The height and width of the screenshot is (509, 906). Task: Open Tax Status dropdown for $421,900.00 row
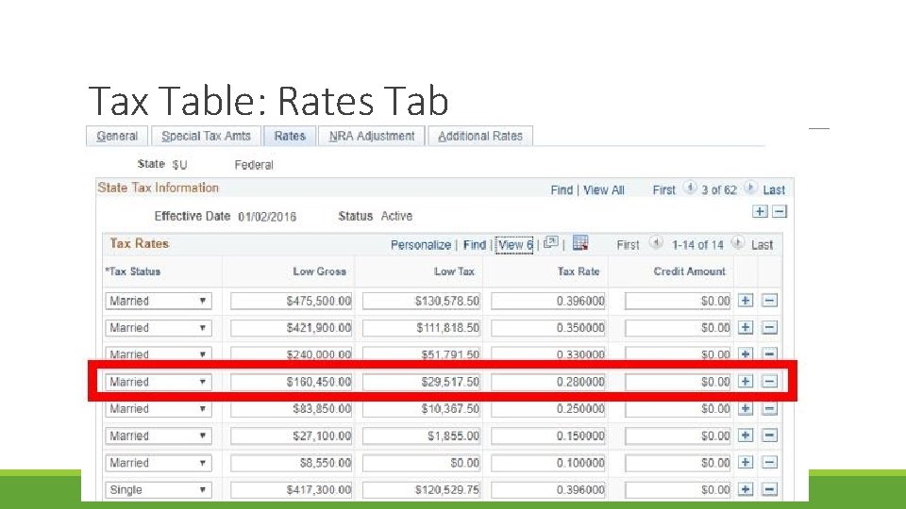pos(159,328)
